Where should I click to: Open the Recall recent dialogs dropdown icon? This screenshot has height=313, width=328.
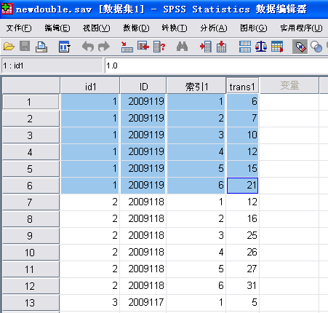pyautogui.click(x=64, y=47)
